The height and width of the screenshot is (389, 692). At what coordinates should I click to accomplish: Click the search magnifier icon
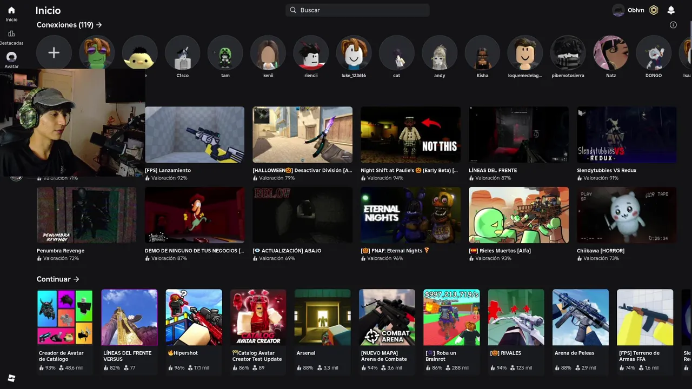[x=293, y=10]
